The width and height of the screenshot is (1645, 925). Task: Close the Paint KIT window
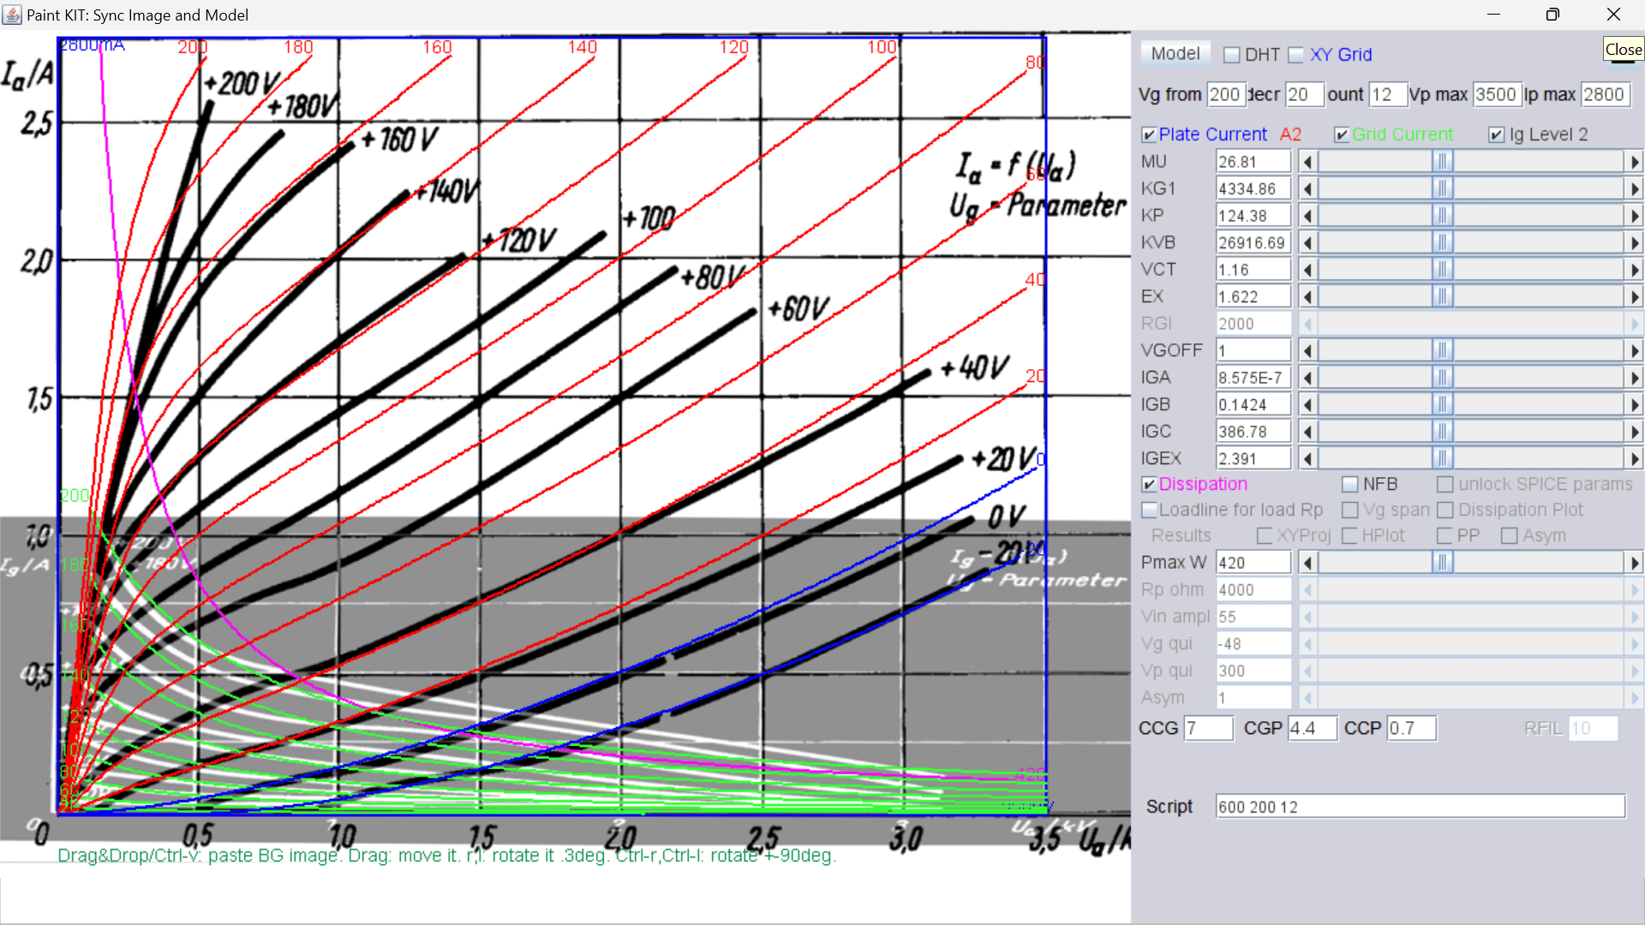point(1613,15)
